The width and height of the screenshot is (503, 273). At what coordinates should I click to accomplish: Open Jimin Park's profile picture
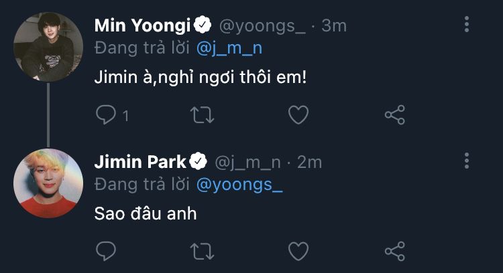click(48, 183)
